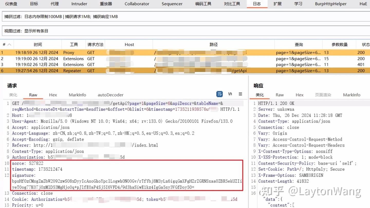Switch to the 代理 (Proxy) tab
The height and width of the screenshot is (208, 370).
pyautogui.click(x=54, y=4)
